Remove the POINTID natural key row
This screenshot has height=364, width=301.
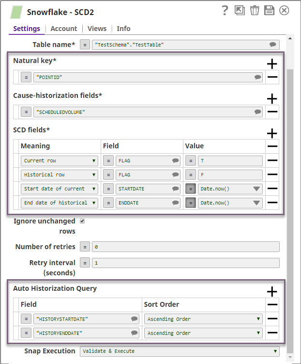[x=272, y=77]
